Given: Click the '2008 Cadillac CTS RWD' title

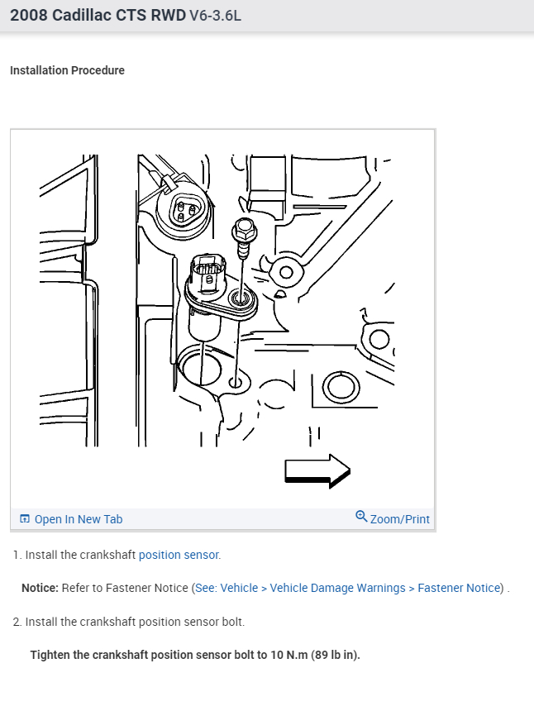Looking at the screenshot, I should coord(98,16).
